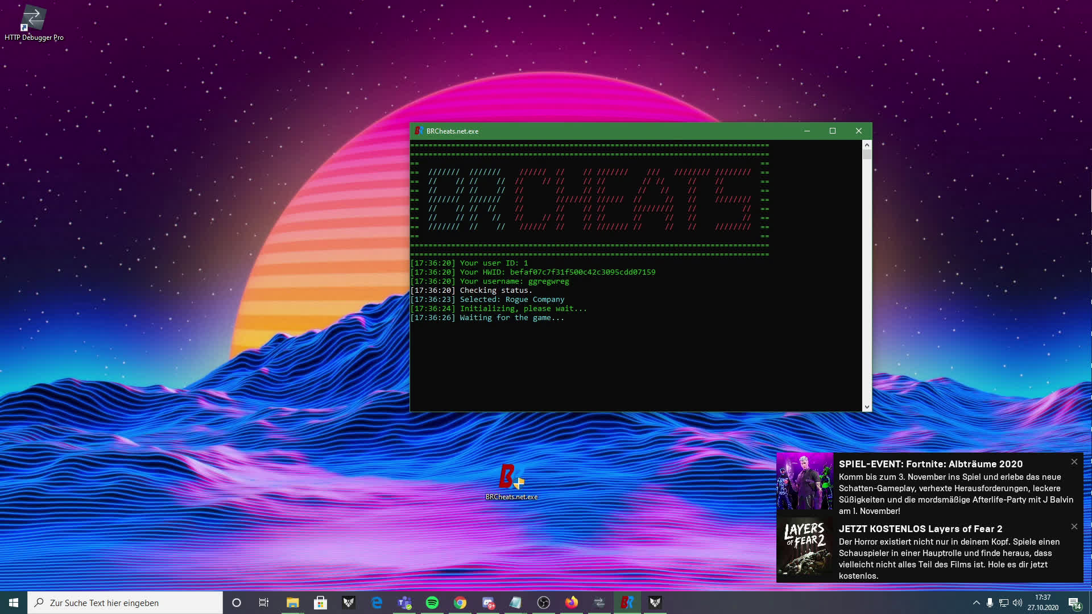Open network status tray icon
The width and height of the screenshot is (1092, 614).
click(x=1004, y=603)
